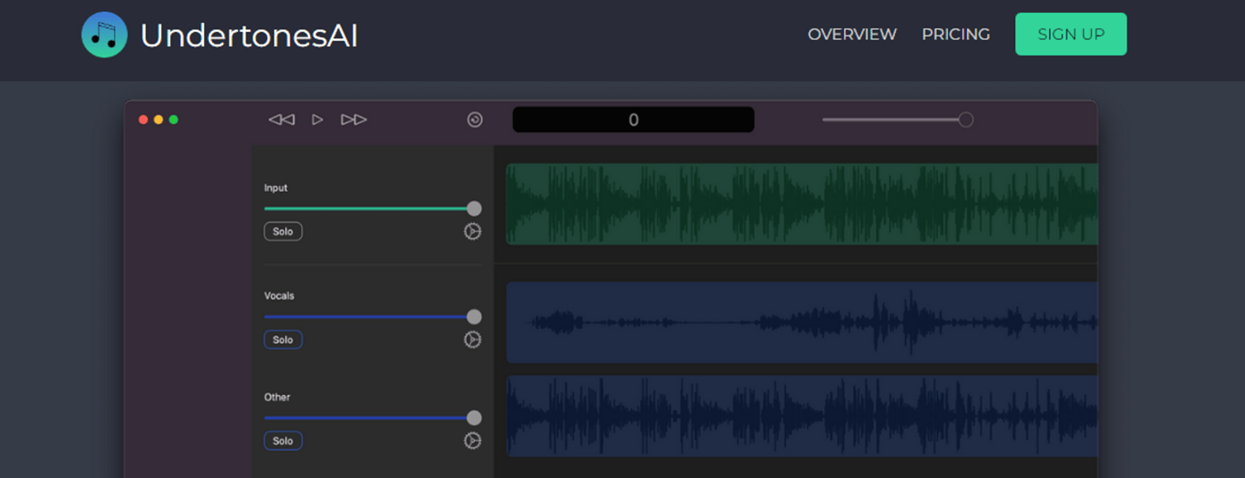Screen dimensions: 1245x478
Task: Click the UndertonesAI music note logo
Action: tap(104, 35)
